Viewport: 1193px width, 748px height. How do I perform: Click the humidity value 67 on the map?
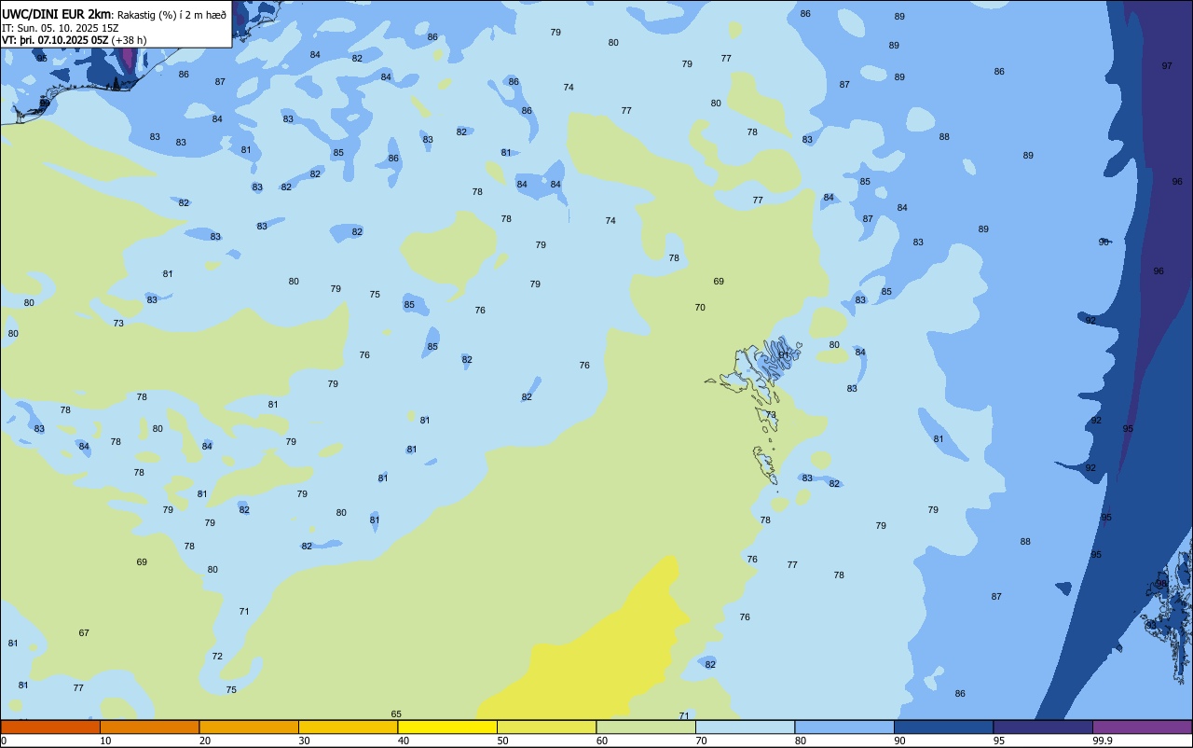click(x=84, y=633)
